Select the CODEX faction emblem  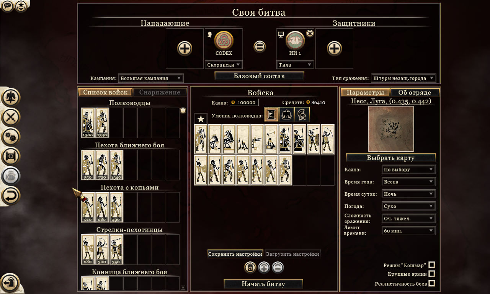coord(224,41)
